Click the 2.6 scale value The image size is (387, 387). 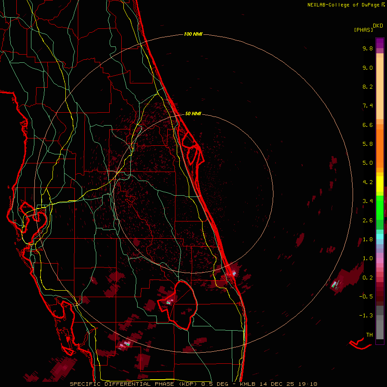point(368,221)
